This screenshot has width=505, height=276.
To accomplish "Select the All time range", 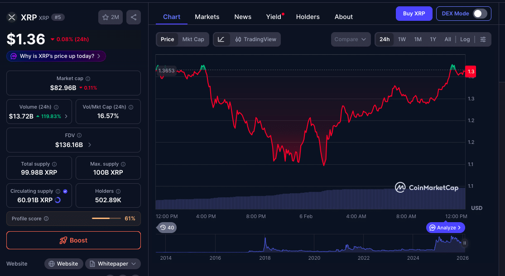I will click(447, 39).
